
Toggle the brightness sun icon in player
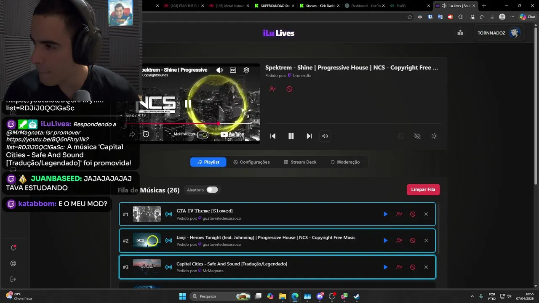coord(434,136)
